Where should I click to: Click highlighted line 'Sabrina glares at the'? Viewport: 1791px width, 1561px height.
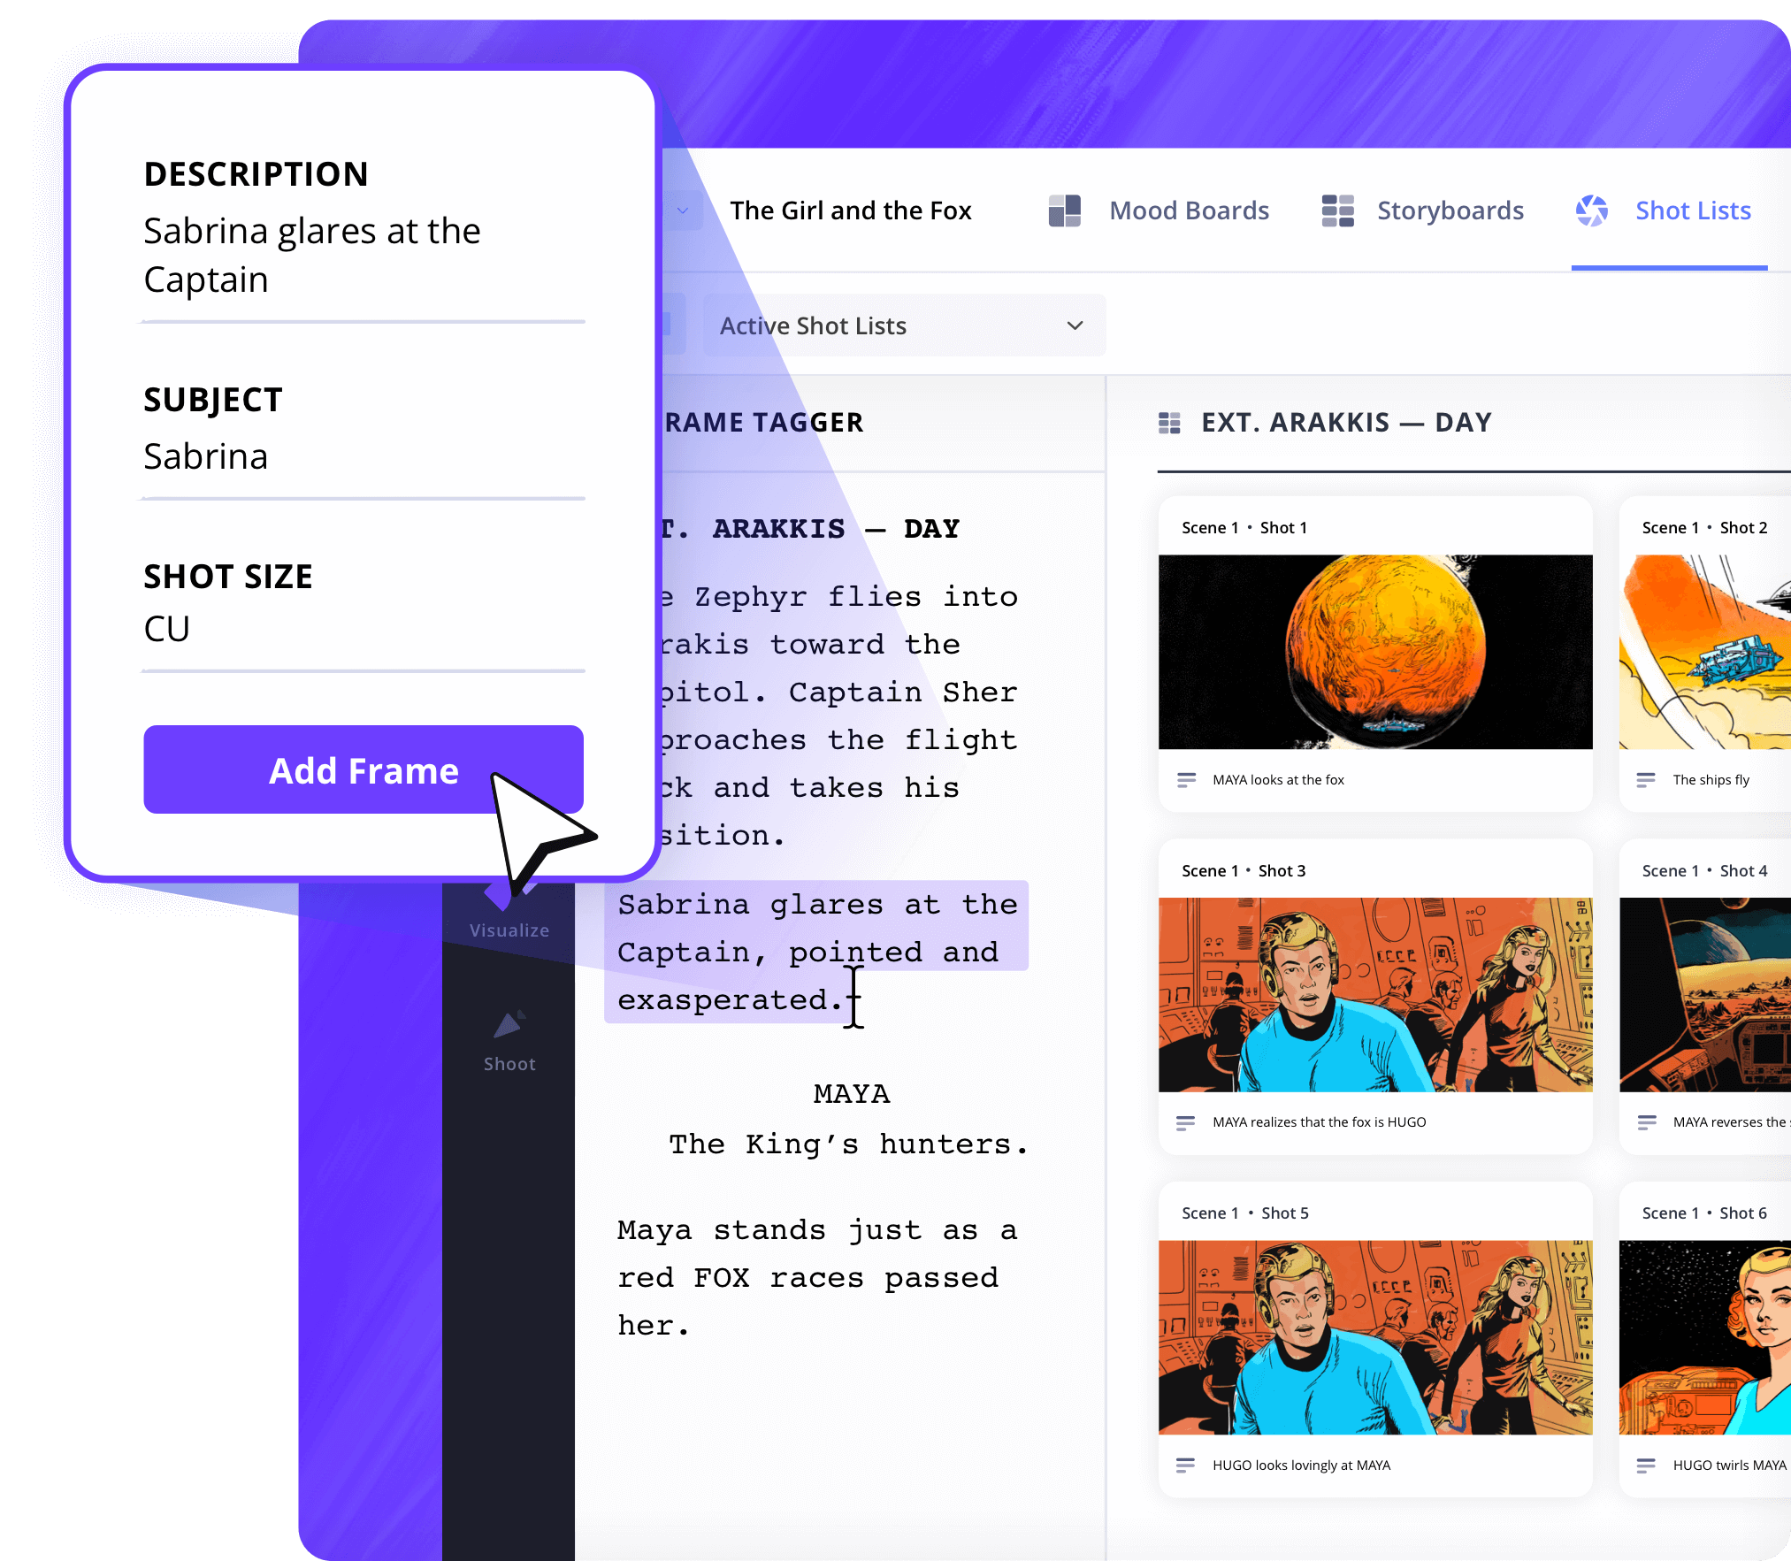(817, 905)
